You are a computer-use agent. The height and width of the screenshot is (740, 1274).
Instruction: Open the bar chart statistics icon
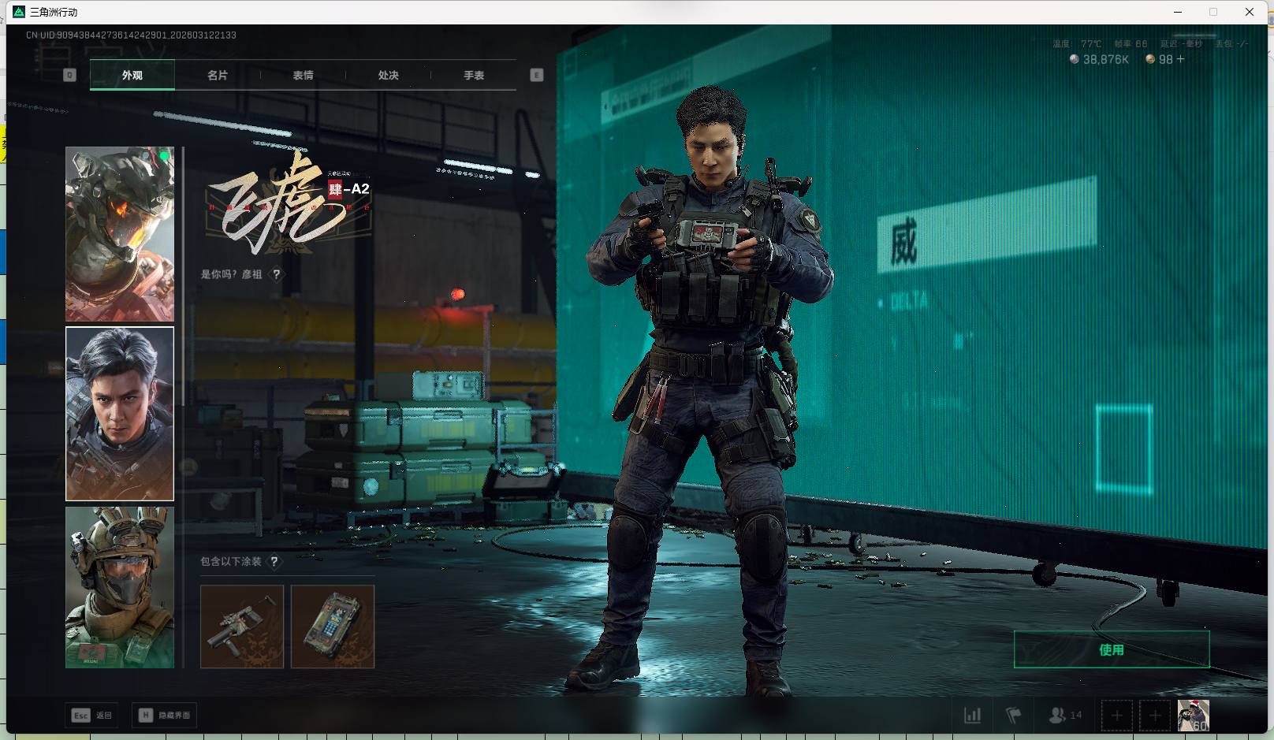[973, 715]
